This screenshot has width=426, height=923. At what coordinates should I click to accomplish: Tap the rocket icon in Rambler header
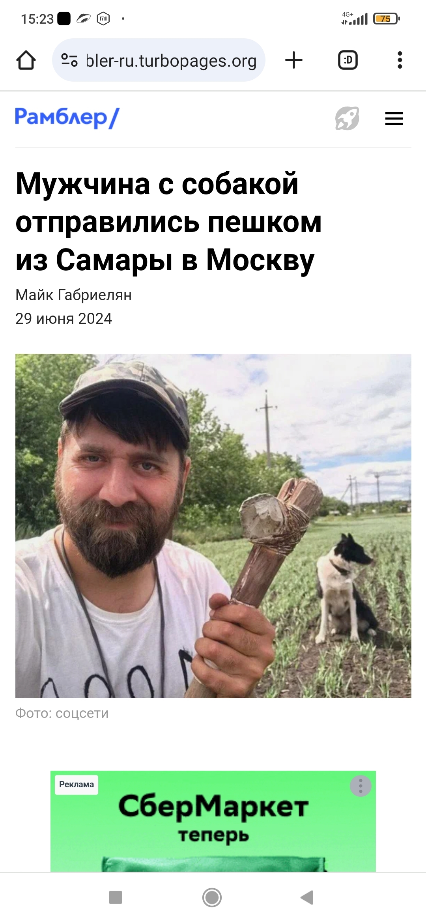click(347, 118)
